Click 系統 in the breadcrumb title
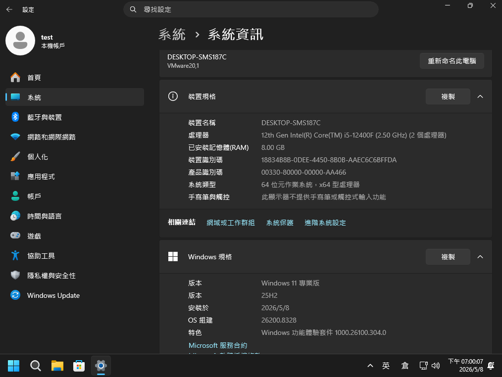Image resolution: width=502 pixels, height=377 pixels. (x=172, y=34)
